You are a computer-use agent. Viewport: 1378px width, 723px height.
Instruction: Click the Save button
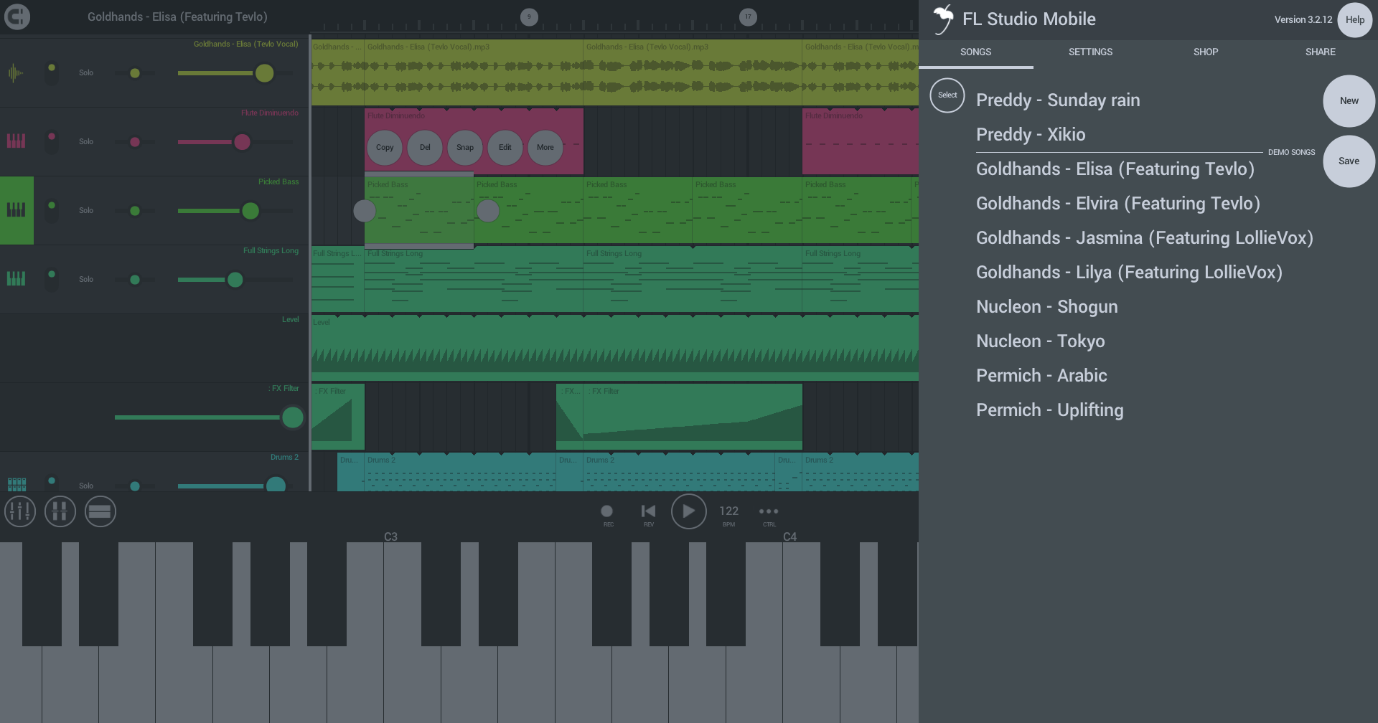pyautogui.click(x=1349, y=161)
